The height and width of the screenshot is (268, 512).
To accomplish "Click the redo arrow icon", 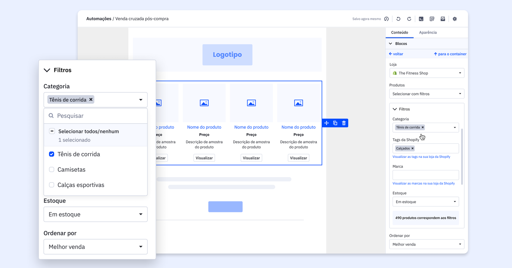I will click(x=409, y=19).
